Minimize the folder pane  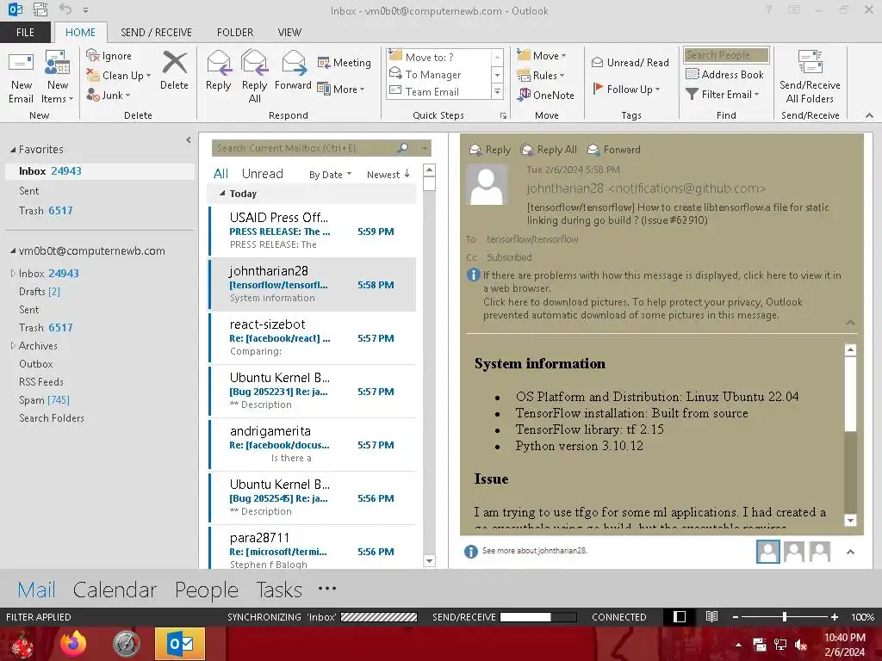click(189, 140)
